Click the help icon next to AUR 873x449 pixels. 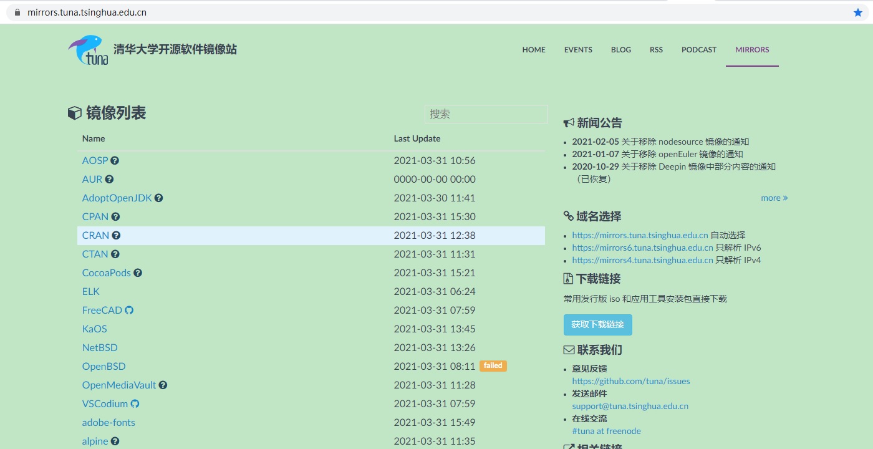pos(109,179)
